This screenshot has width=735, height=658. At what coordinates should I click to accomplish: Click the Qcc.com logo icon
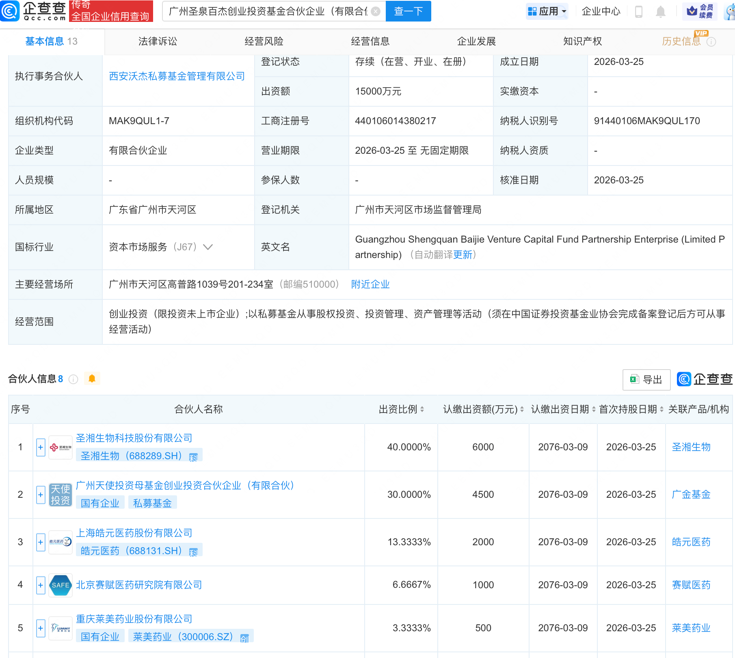10,11
